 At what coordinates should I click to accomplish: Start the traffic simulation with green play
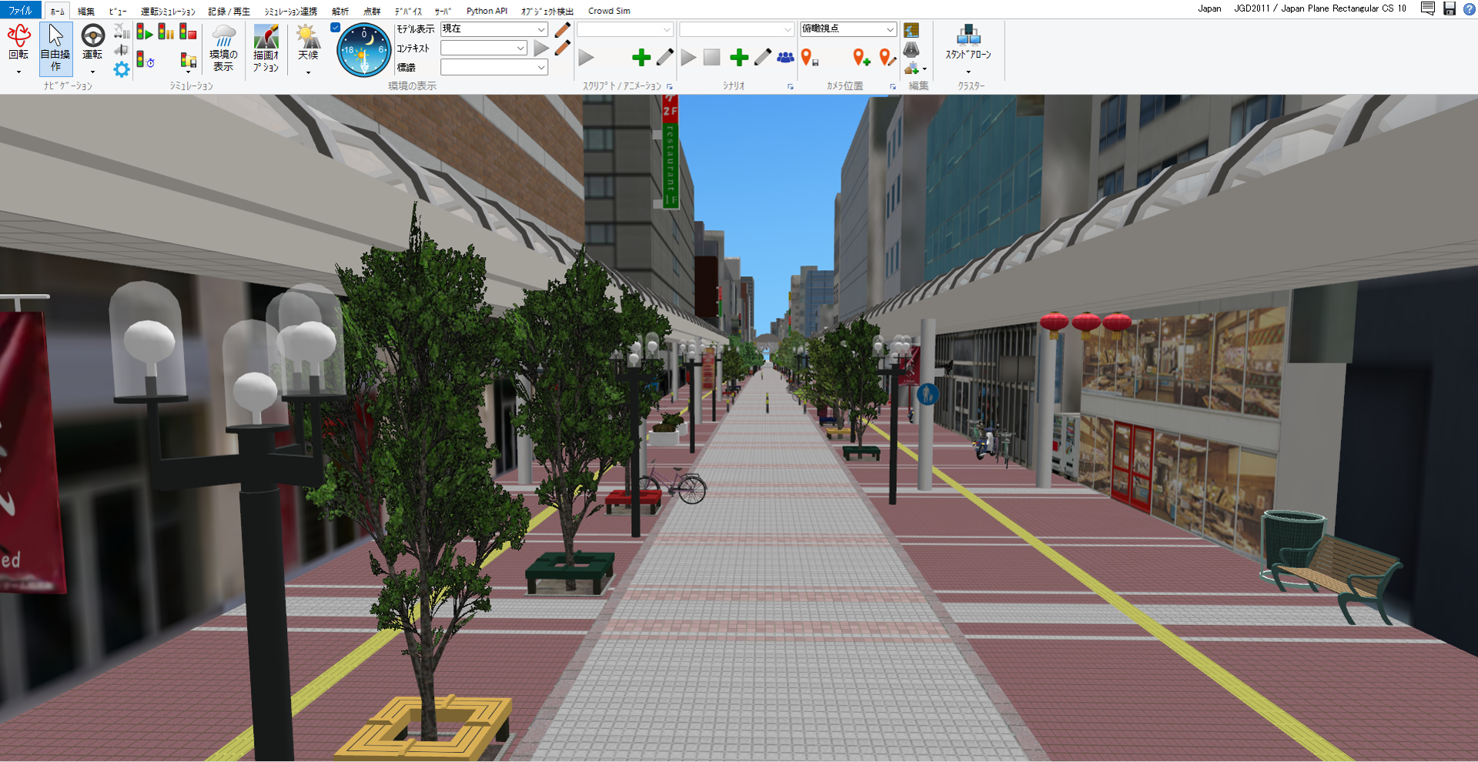[x=144, y=32]
